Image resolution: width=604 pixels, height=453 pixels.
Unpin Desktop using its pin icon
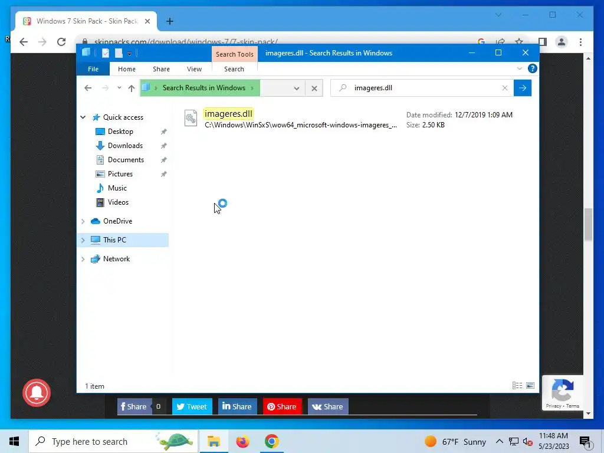tap(164, 132)
